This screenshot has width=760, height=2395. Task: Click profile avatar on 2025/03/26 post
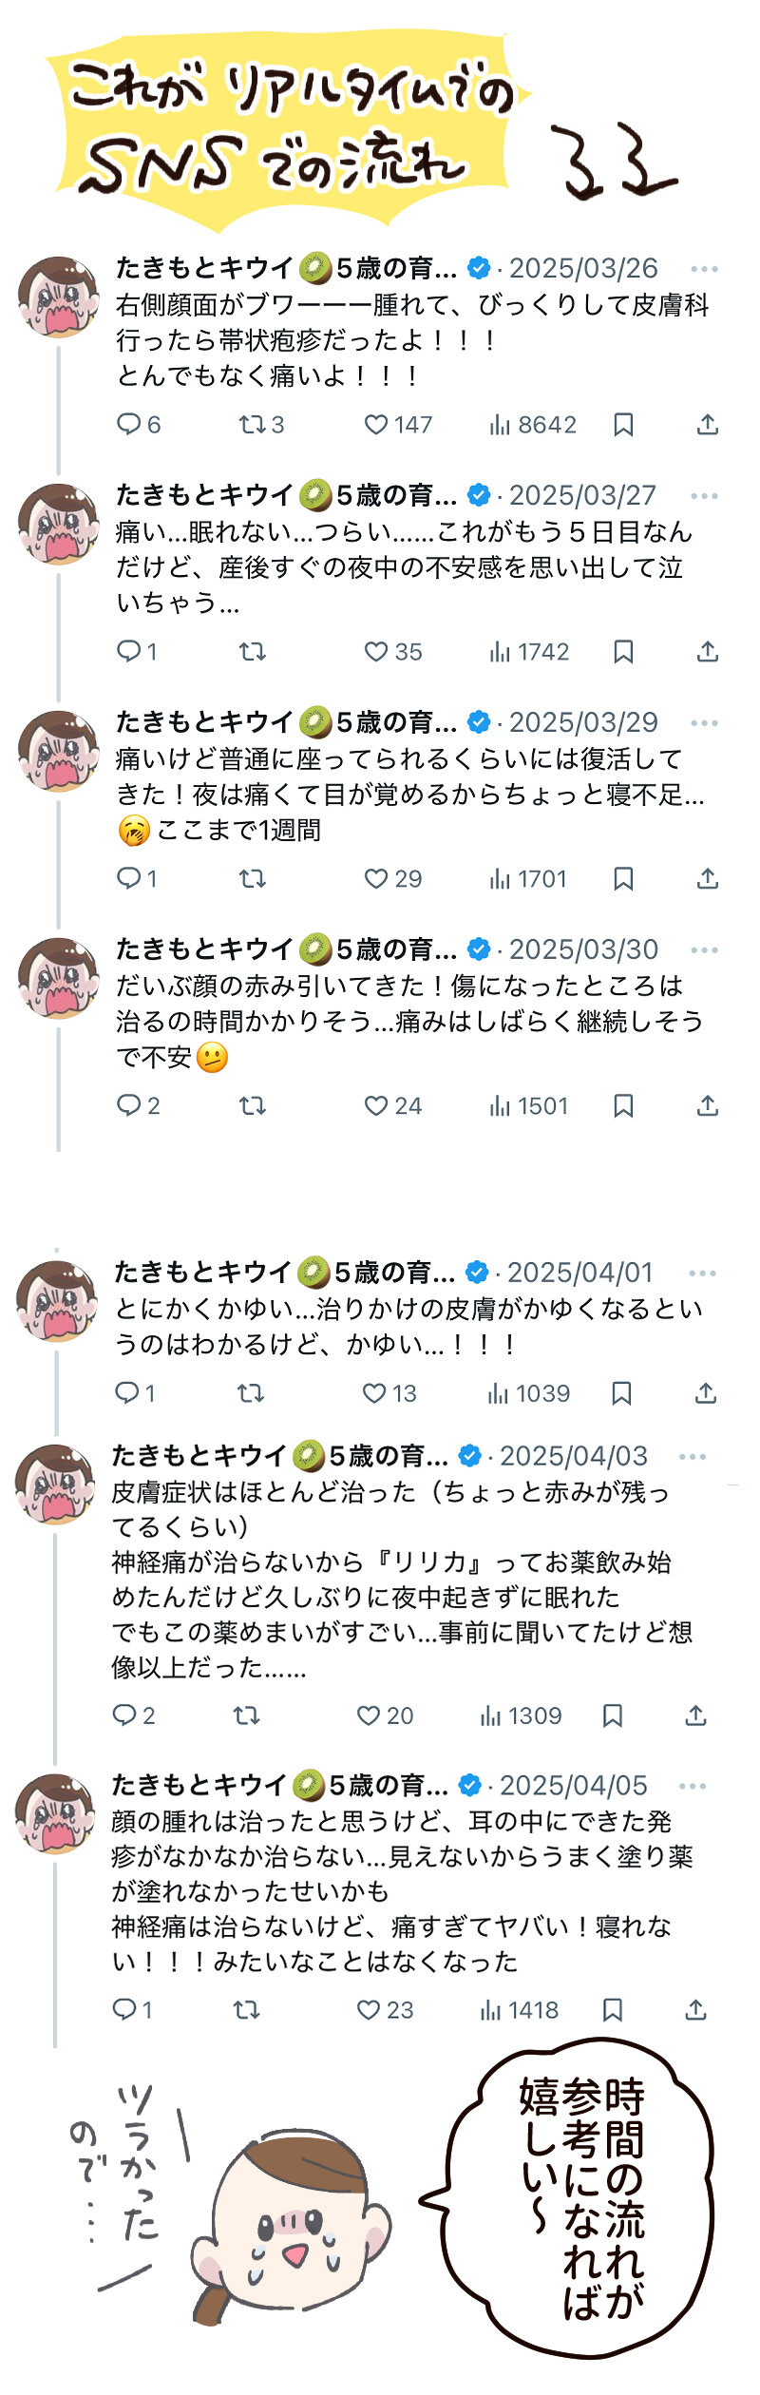click(59, 297)
